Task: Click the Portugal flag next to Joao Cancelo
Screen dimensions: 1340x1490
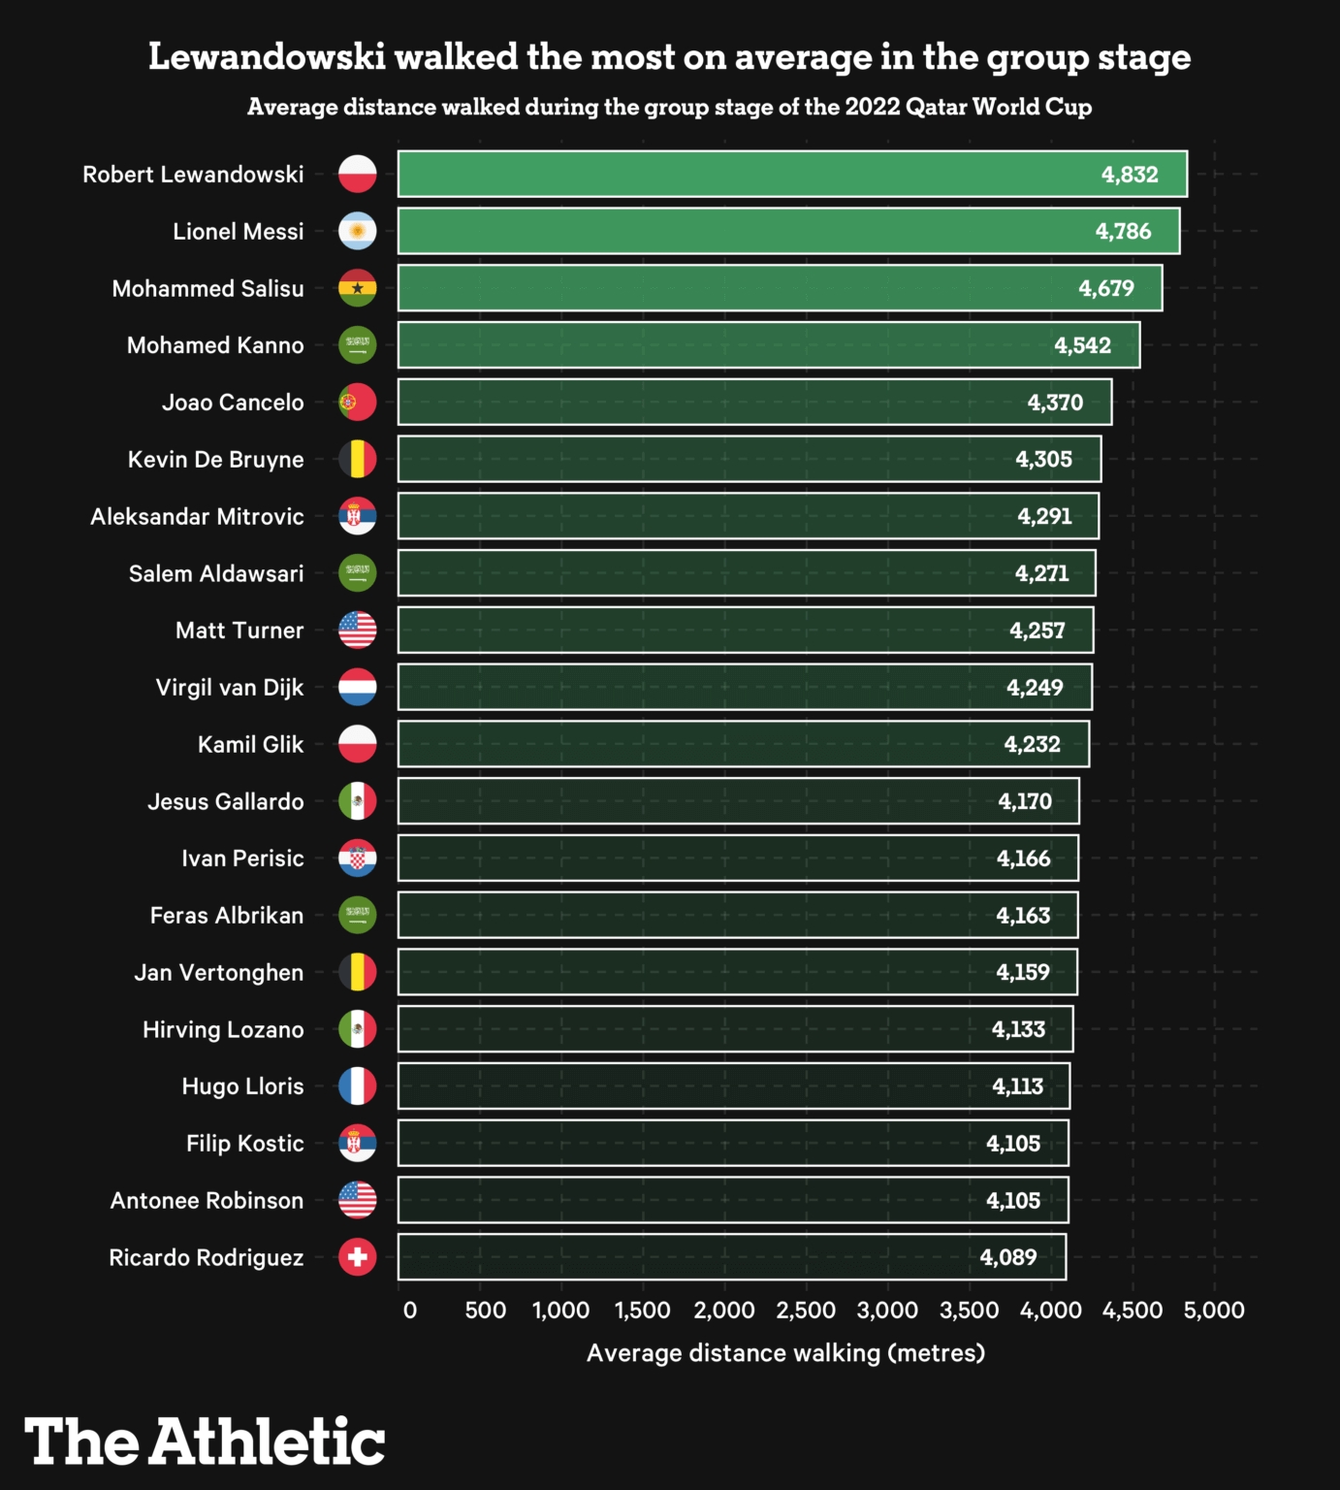Action: (357, 402)
